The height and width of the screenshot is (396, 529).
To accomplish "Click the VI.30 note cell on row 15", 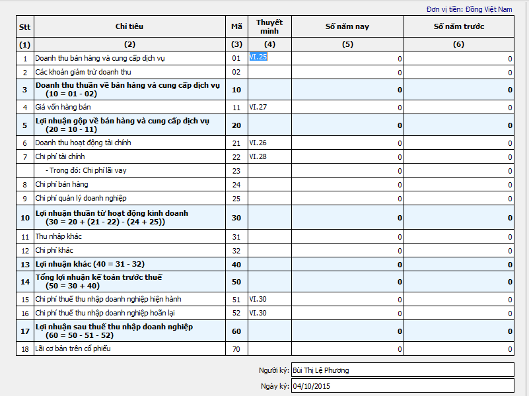I will 269,299.
